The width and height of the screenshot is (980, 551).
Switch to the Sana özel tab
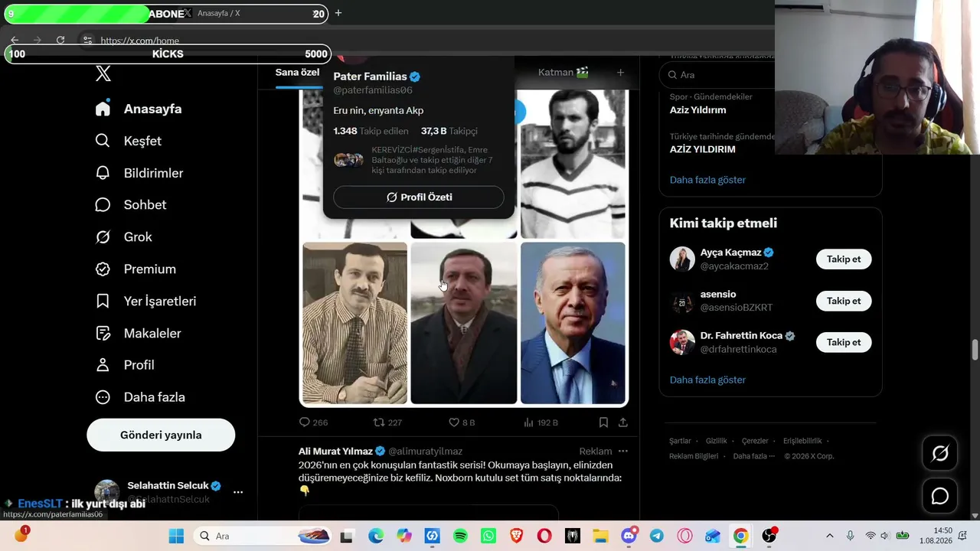297,73
